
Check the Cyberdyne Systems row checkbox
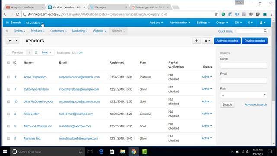tap(9, 89)
